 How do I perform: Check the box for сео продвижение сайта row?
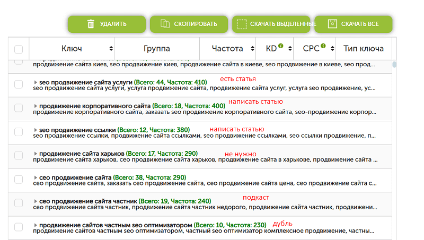click(x=19, y=180)
